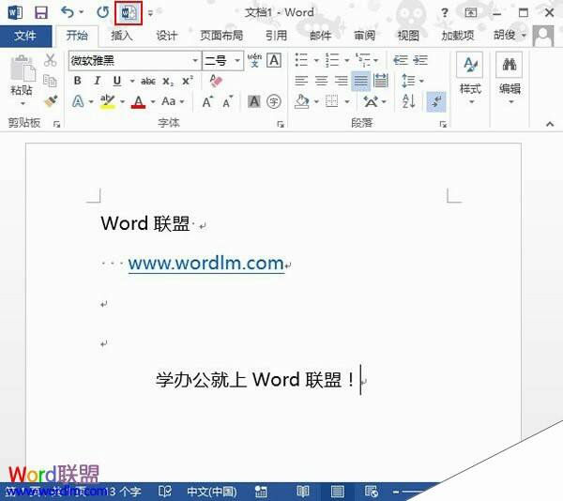
Task: Open Customize Quick Access Toolbar arrow
Action: click(x=150, y=14)
